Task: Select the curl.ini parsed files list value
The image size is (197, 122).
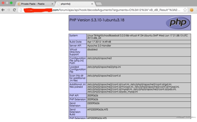Action: (x=133, y=88)
